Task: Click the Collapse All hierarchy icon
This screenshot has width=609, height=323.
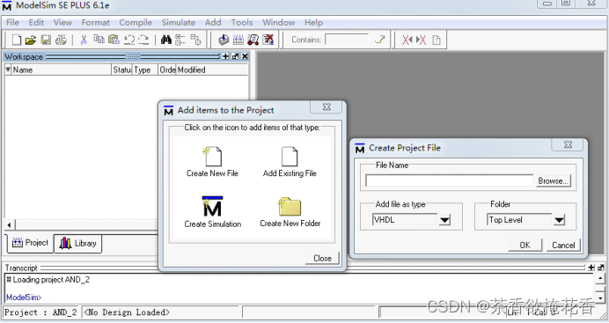Action: pos(180,40)
